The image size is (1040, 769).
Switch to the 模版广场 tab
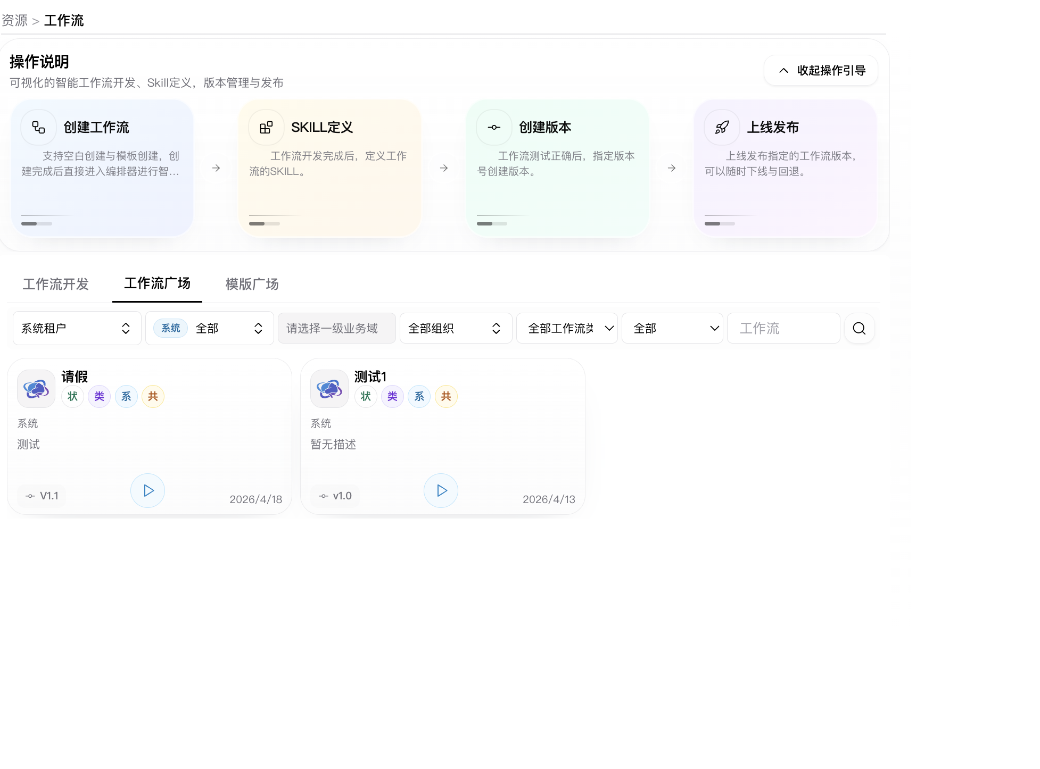pyautogui.click(x=252, y=284)
